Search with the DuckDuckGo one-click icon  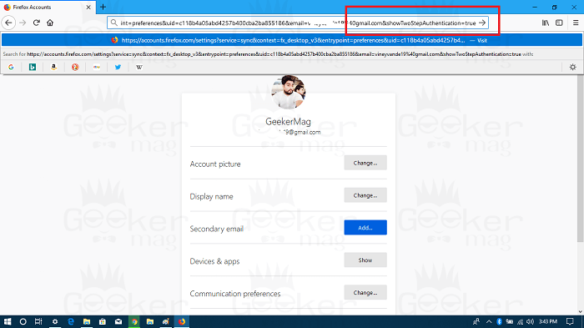coord(75,67)
